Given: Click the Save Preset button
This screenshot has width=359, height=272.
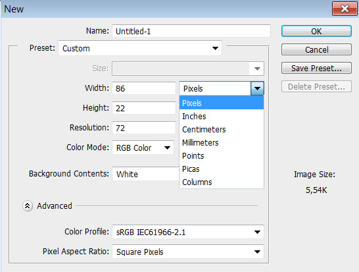Looking at the screenshot, I should pyautogui.click(x=316, y=68).
